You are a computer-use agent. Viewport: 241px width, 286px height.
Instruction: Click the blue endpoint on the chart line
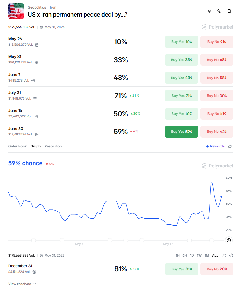click(x=221, y=196)
